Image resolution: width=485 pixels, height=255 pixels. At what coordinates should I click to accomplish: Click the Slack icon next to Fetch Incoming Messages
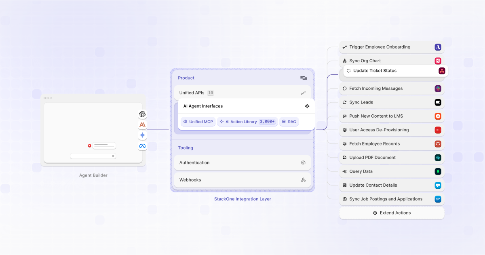click(x=438, y=88)
